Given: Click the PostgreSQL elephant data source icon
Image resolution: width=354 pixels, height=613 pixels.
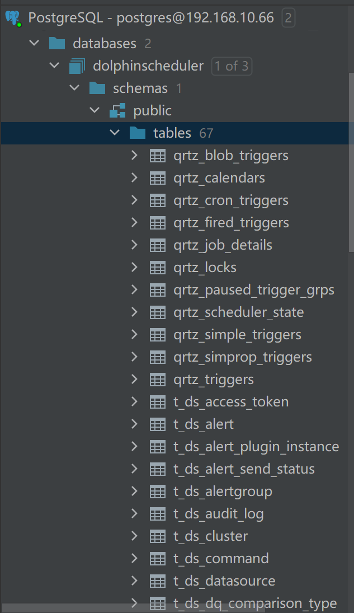Looking at the screenshot, I should click(x=12, y=18).
